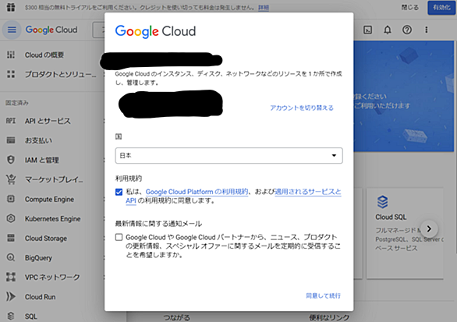This screenshot has height=322, width=457.
Task: Open Google Cloud Platform の利用規約 link
Action: 197,192
